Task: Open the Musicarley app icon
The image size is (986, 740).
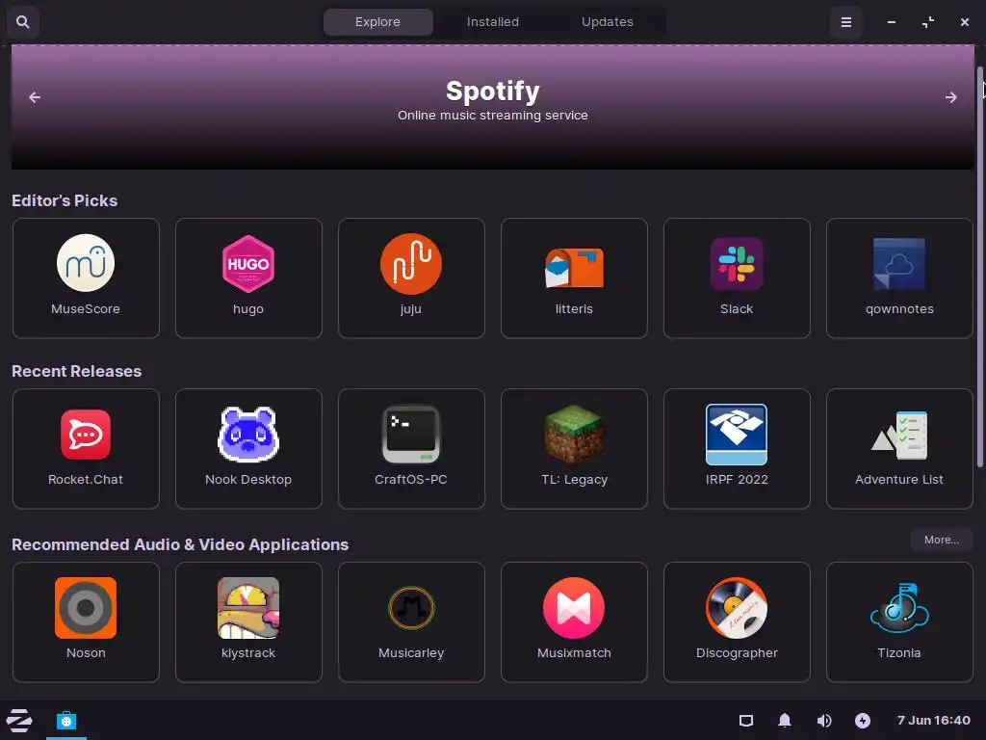Action: (x=411, y=608)
